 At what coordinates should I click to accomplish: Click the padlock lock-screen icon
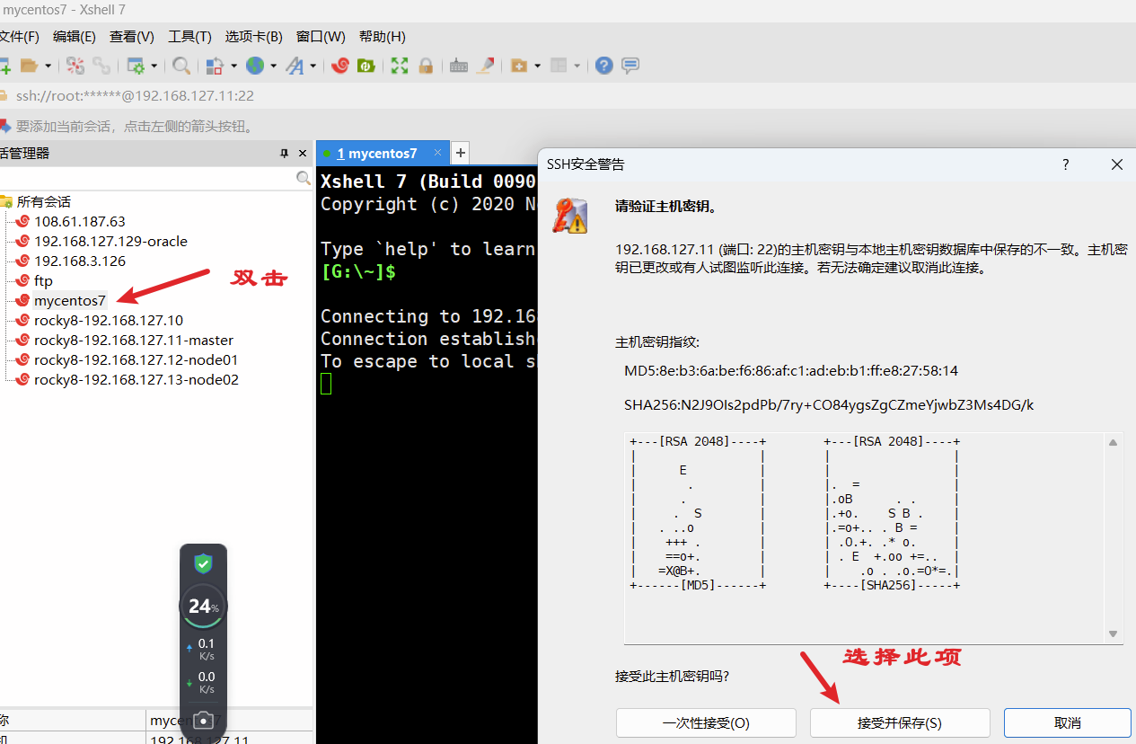click(426, 66)
